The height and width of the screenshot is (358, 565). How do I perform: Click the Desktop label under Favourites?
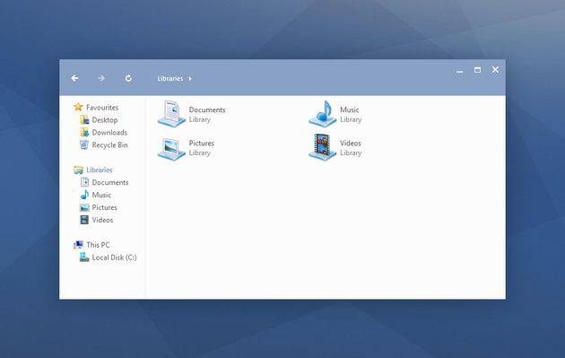pos(105,120)
